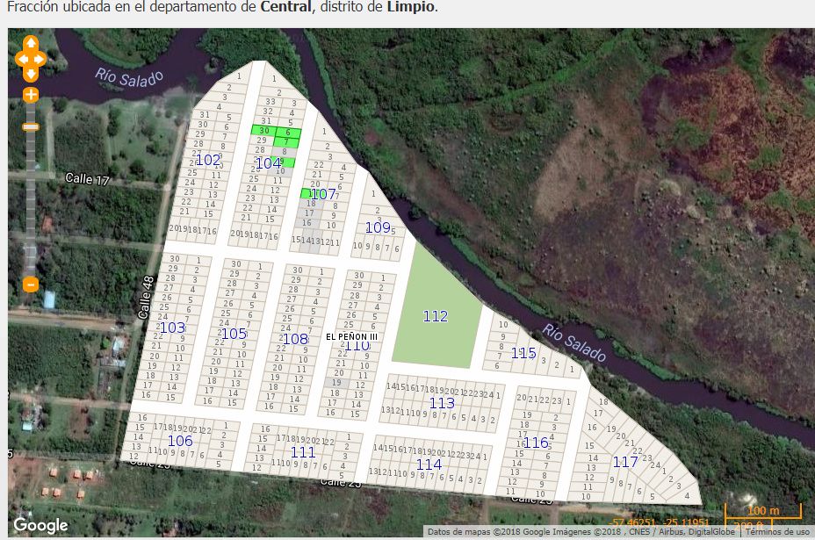Open the Google logo link
815x540 pixels.
point(40,525)
